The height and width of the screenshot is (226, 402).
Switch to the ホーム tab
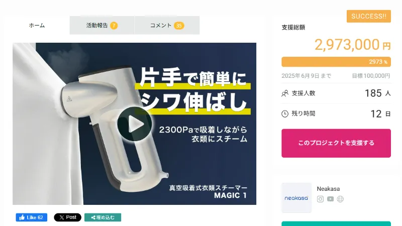pyautogui.click(x=37, y=26)
